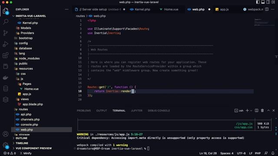The width and height of the screenshot is (278, 156).
Task: Collapse the resources folder
Action: point(26,68)
